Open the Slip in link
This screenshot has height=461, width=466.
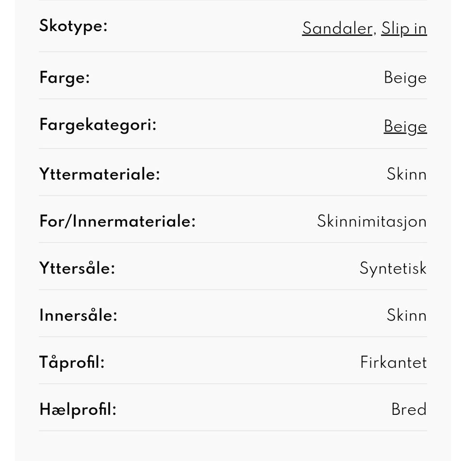click(x=404, y=28)
